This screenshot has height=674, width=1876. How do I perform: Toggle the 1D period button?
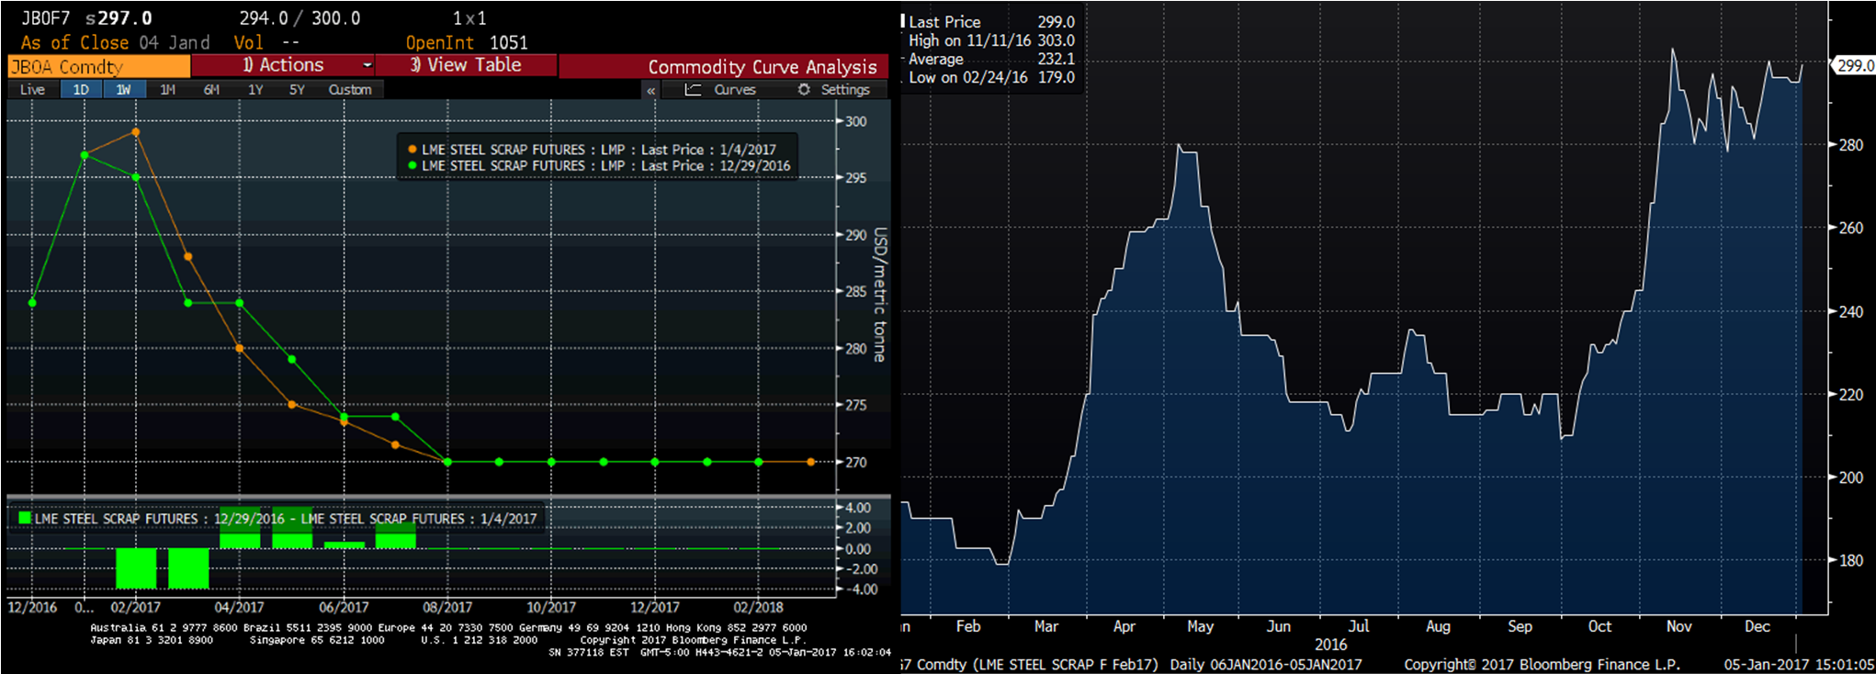[81, 89]
